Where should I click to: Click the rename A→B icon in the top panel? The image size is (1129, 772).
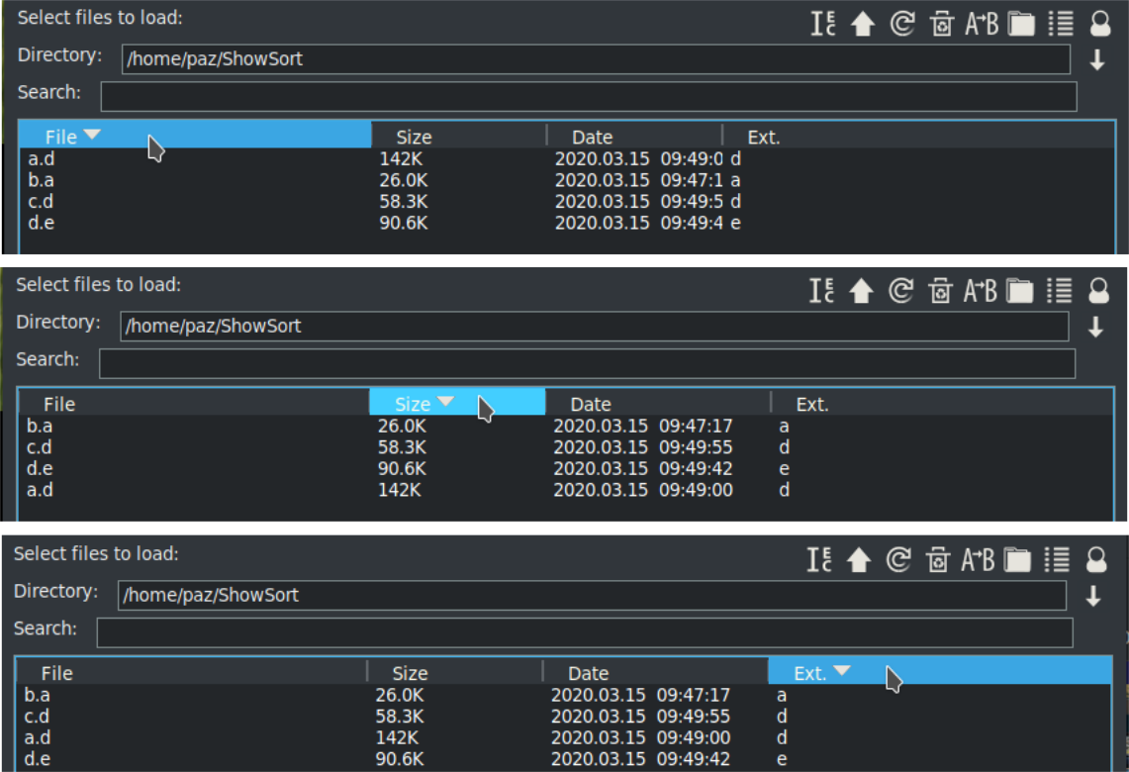981,24
